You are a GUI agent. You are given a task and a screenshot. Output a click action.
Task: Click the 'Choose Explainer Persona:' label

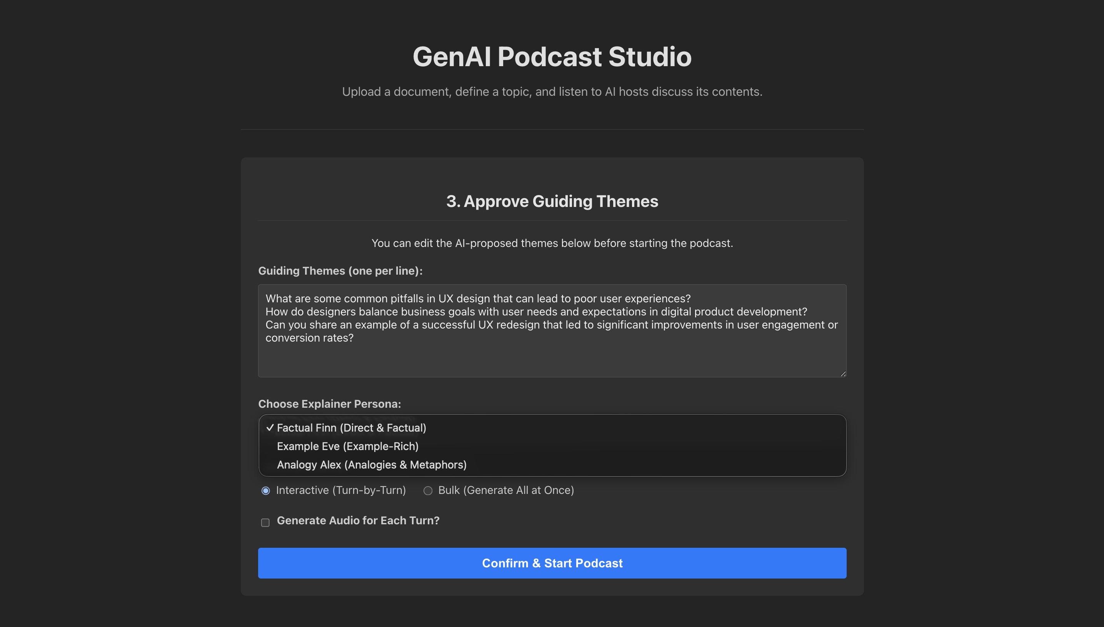tap(329, 404)
